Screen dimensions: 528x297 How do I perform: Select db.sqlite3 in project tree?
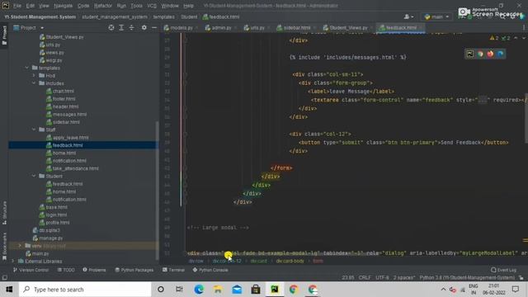[46, 231]
